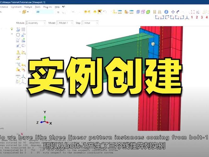Click the Create Instance tool icon
Viewport: 209px width, 157px height.
pyautogui.click(x=18, y=29)
